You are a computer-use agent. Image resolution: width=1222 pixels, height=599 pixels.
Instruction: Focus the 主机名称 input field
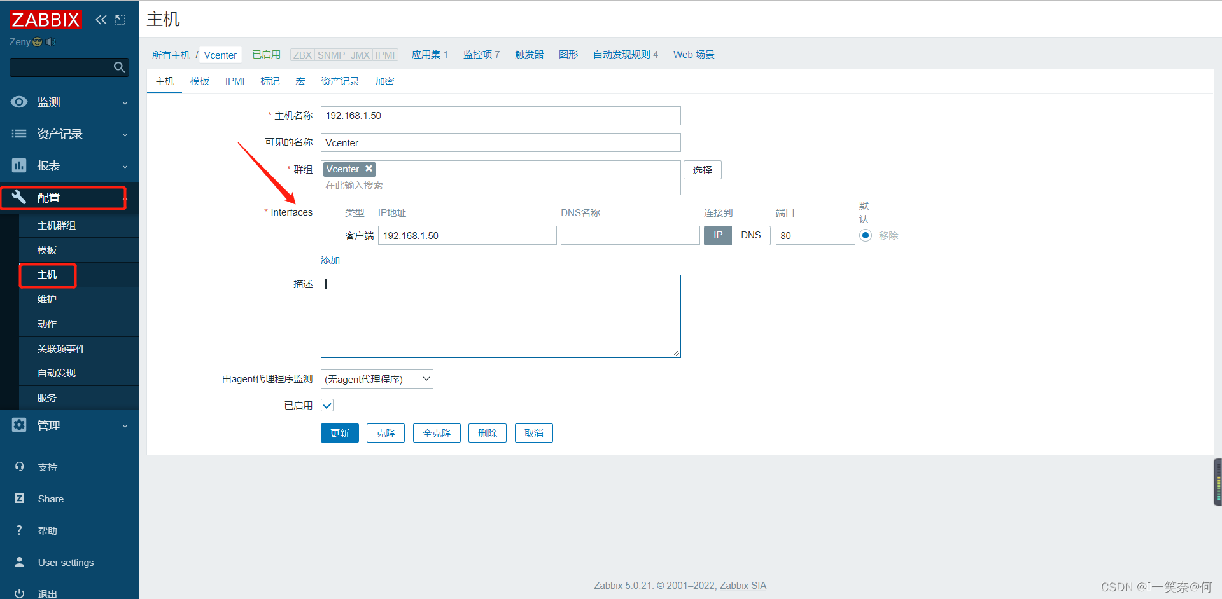coord(501,116)
